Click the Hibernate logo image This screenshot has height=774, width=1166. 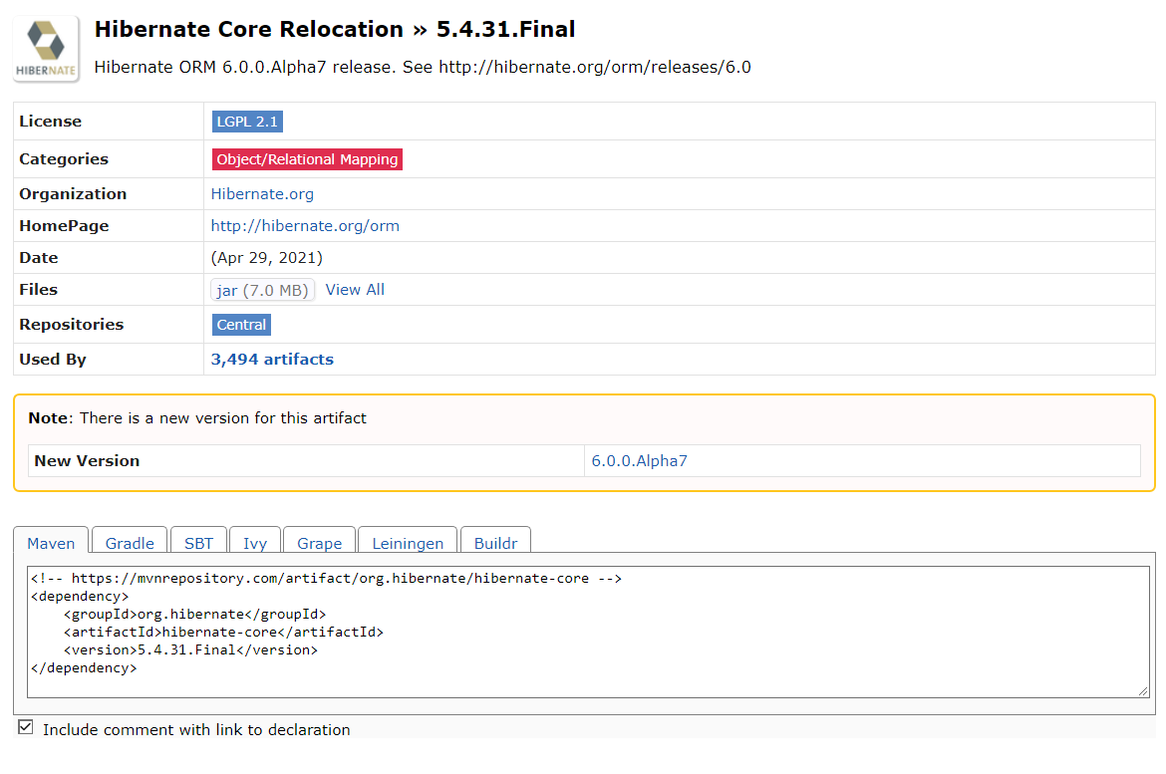pyautogui.click(x=46, y=49)
